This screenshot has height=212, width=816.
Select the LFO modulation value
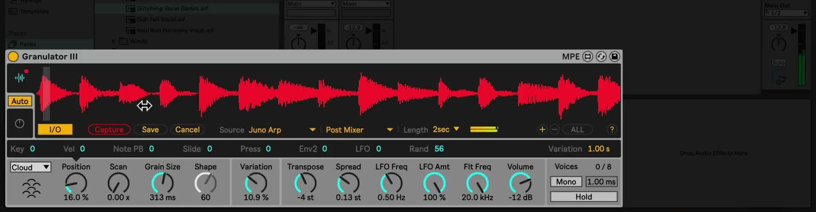(379, 149)
